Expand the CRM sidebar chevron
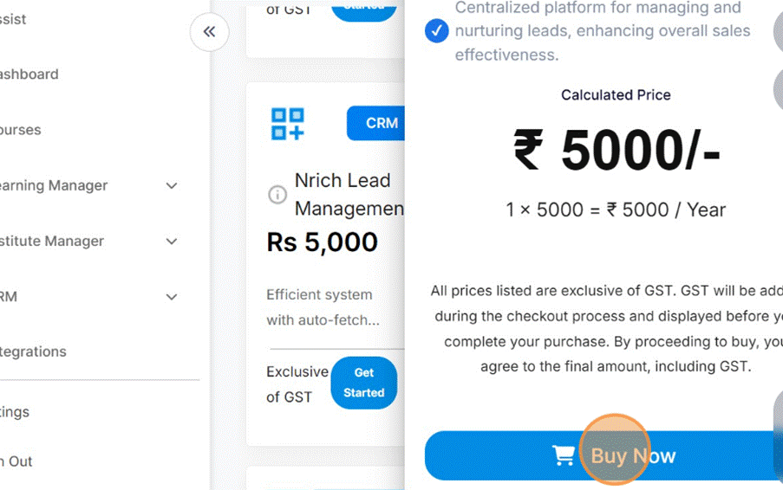783x490 pixels. click(172, 297)
